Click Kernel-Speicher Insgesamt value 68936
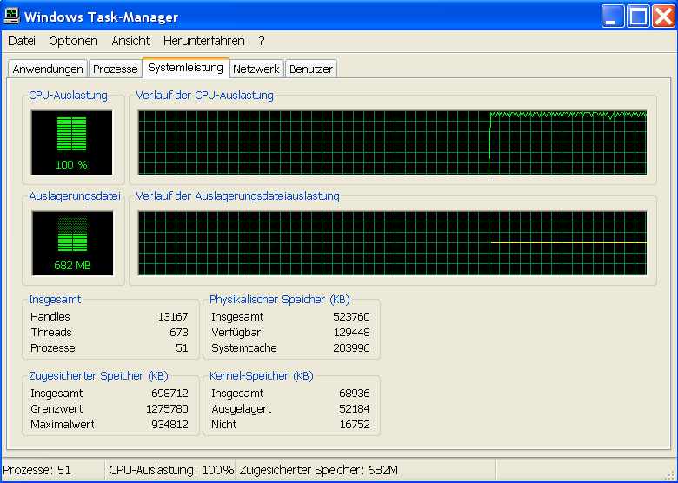The height and width of the screenshot is (483, 678). tap(355, 394)
